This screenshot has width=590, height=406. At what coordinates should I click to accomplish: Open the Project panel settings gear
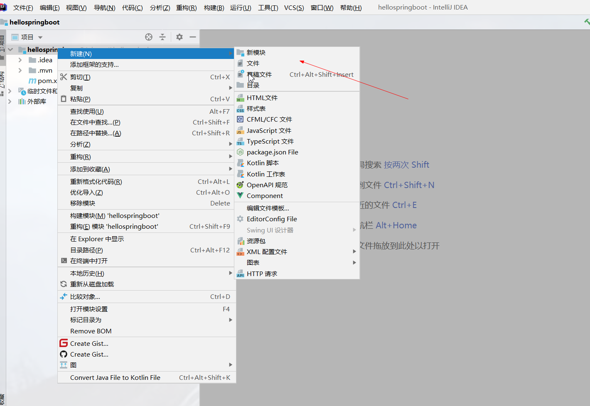(x=179, y=37)
